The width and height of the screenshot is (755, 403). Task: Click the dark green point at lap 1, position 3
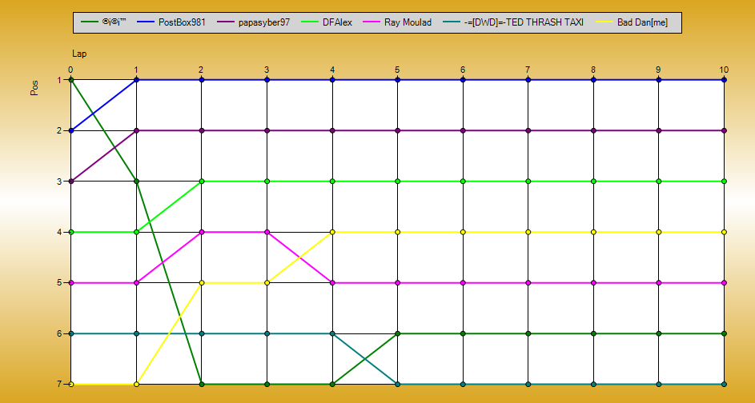pyautogui.click(x=136, y=182)
